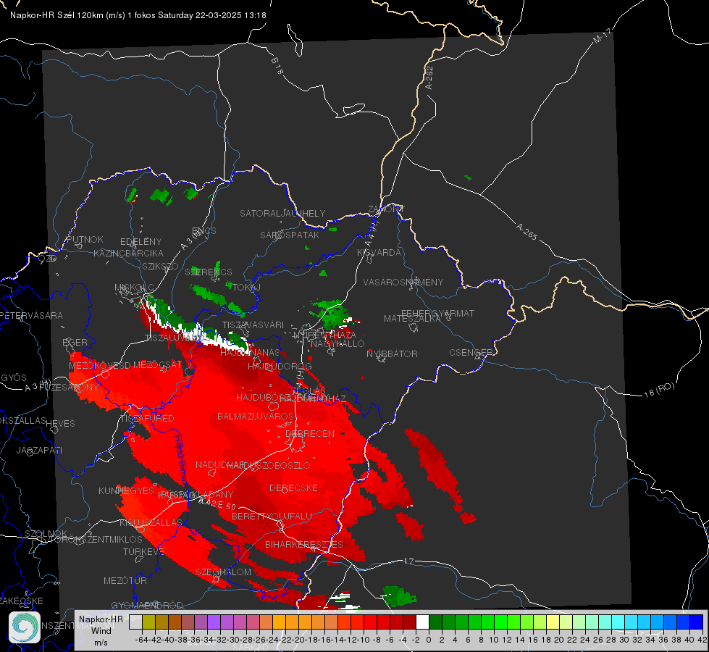Image resolution: width=709 pixels, height=652 pixels.
Task: Click the PUTNOK town label
Action: point(85,239)
